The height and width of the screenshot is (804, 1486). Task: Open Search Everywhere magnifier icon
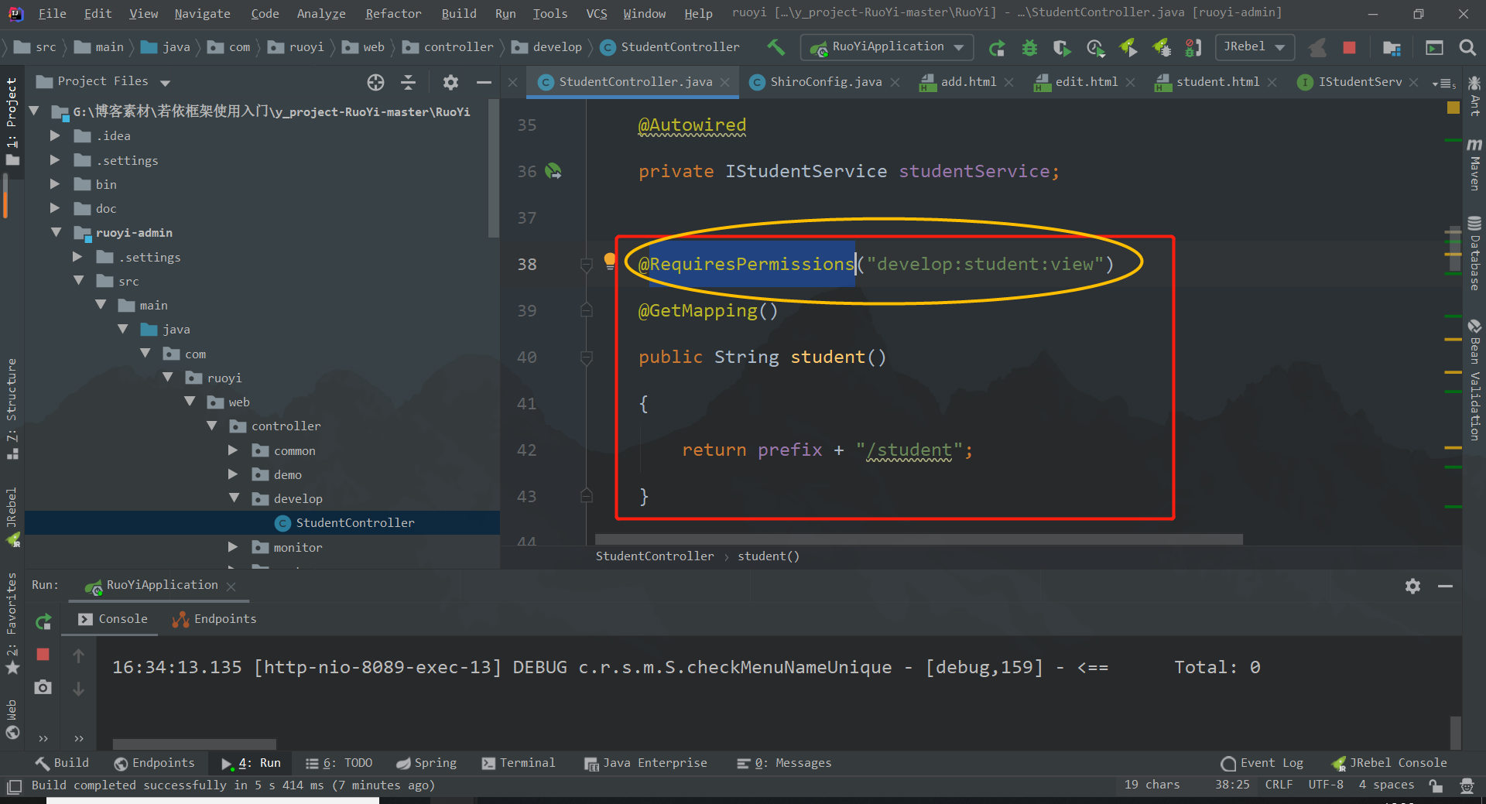coord(1467,48)
